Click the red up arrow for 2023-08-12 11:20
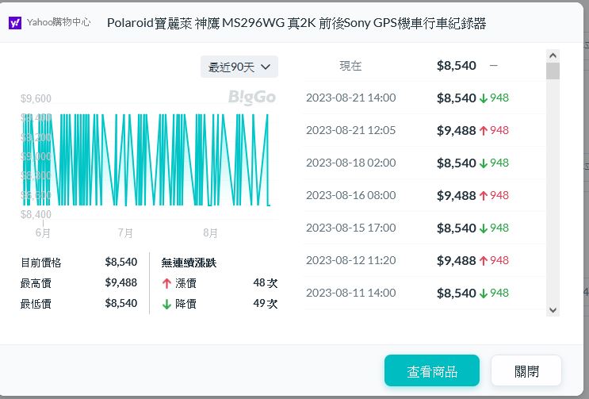The image size is (589, 399). [483, 261]
